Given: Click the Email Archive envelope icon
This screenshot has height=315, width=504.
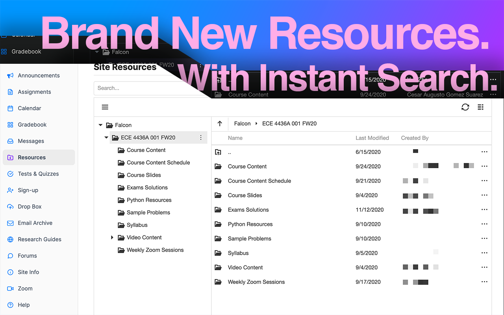Looking at the screenshot, I should coord(10,223).
